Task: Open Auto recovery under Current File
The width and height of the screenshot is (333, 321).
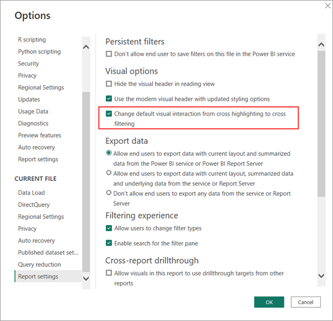Action: click(37, 241)
